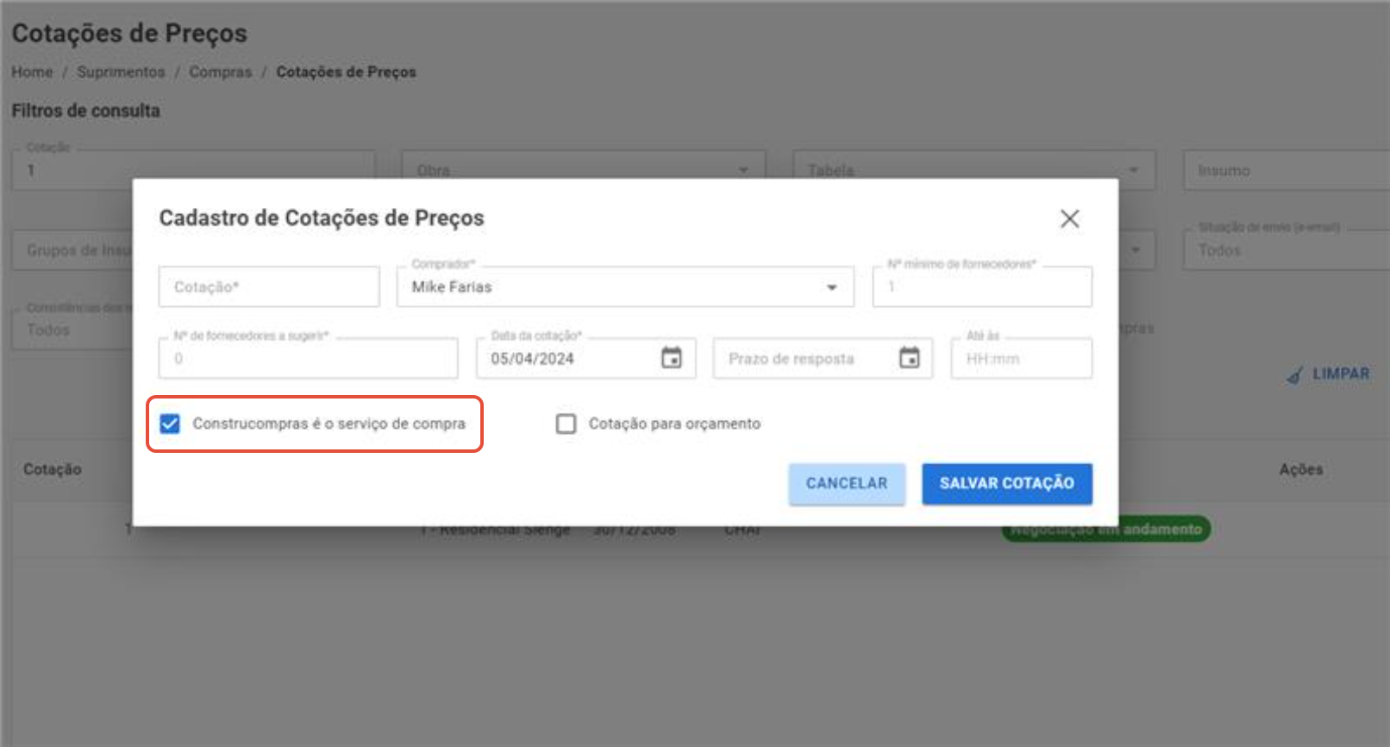Image resolution: width=1390 pixels, height=747 pixels.
Task: Click the Negociação em andamento status badge
Action: click(1106, 529)
